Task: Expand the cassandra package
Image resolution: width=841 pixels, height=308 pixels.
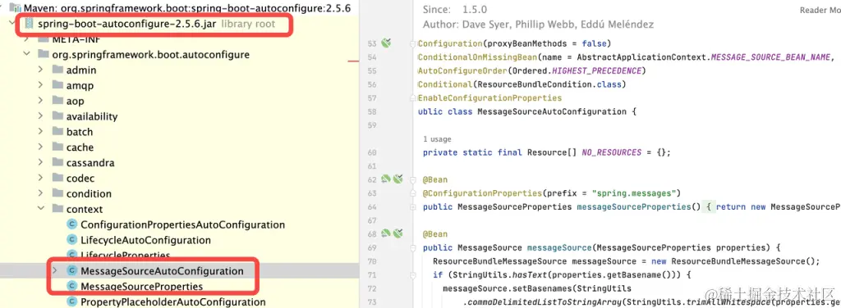Action: pos(41,163)
